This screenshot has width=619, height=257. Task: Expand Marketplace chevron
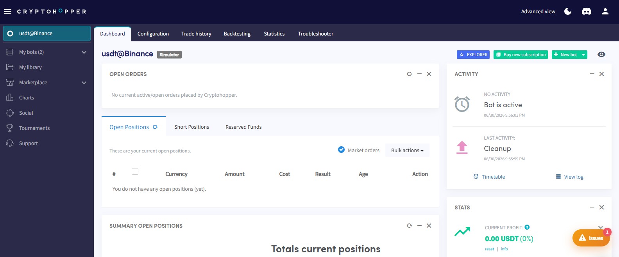(84, 83)
